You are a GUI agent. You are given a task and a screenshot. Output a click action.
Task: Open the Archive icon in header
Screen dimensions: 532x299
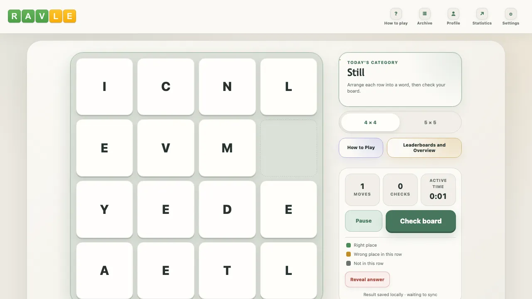click(x=425, y=14)
